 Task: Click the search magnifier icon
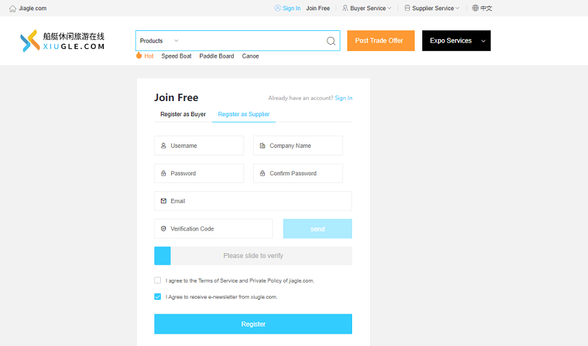pos(331,41)
